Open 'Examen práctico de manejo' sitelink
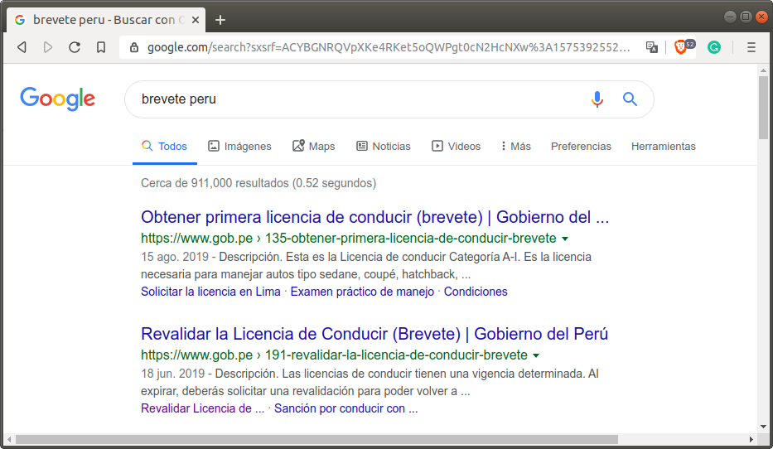 [x=362, y=292]
